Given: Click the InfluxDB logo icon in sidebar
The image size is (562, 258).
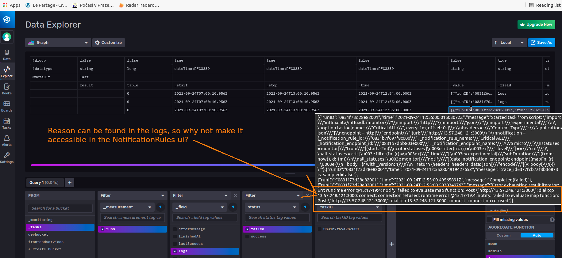Looking at the screenshot, I should click(7, 20).
